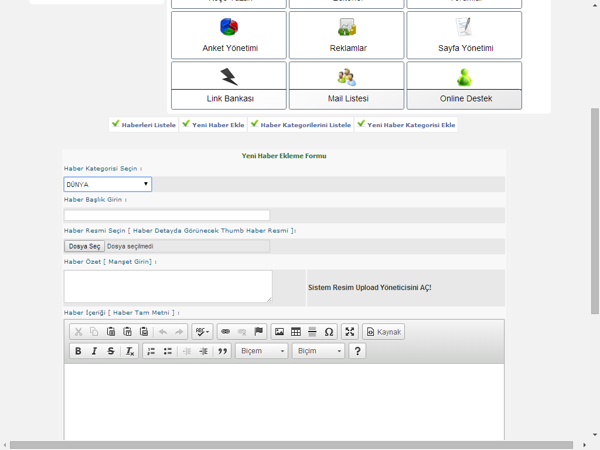The width and height of the screenshot is (600, 450).
Task: Open the spell checker dropdown
Action: coord(202,332)
